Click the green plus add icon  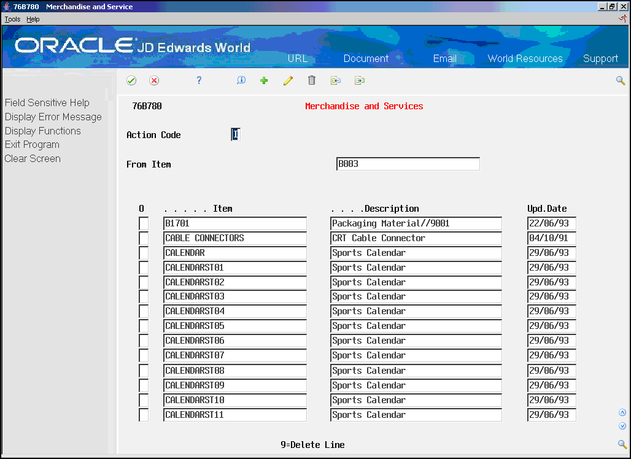click(264, 80)
